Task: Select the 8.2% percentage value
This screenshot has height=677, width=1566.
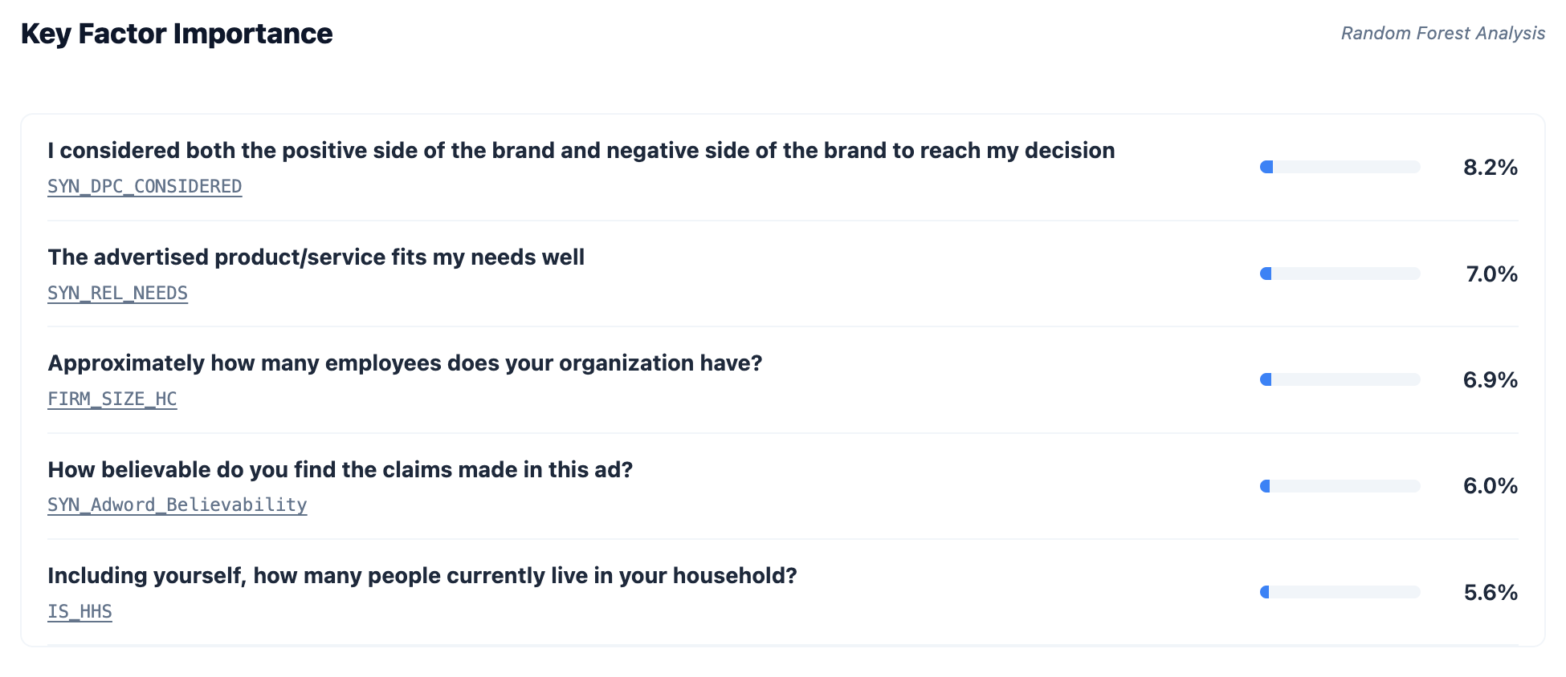Action: (1491, 167)
